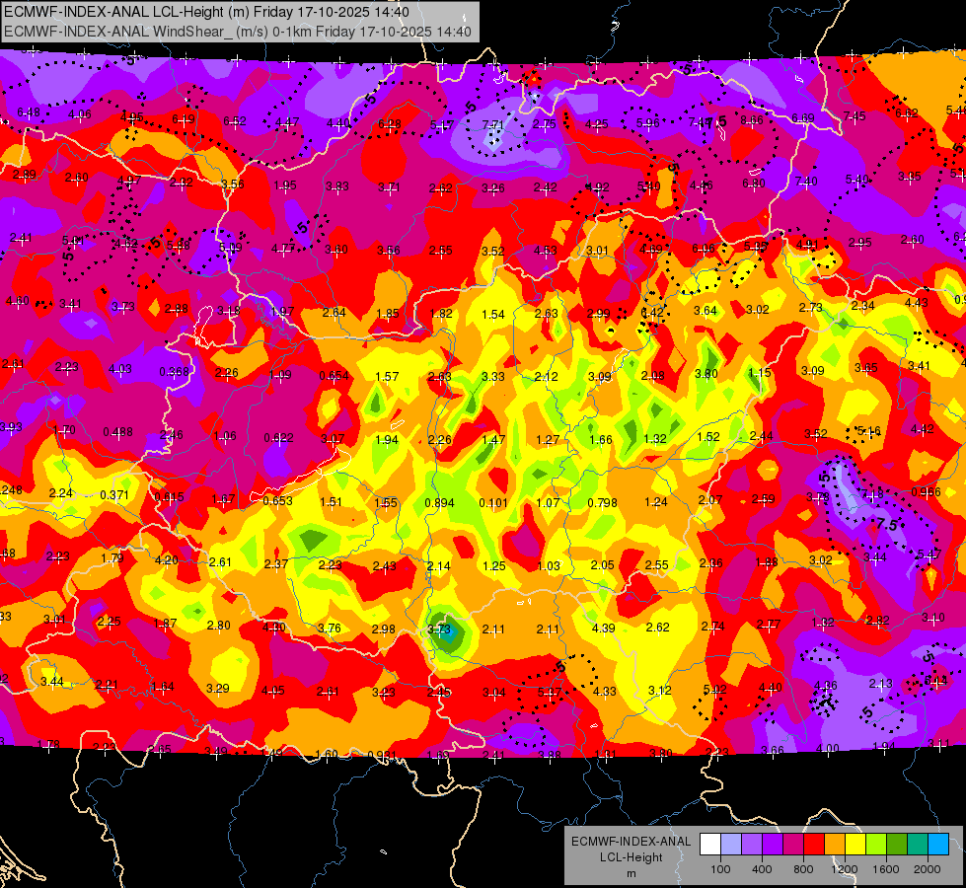Click the 5.16 grid value
This screenshot has height=888, width=966.
point(868,431)
